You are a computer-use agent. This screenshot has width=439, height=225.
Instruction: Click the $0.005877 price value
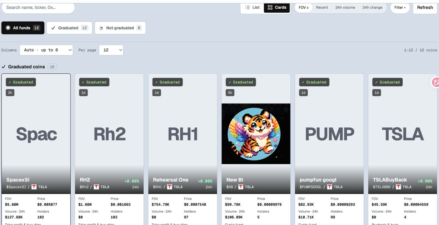tap(47, 205)
